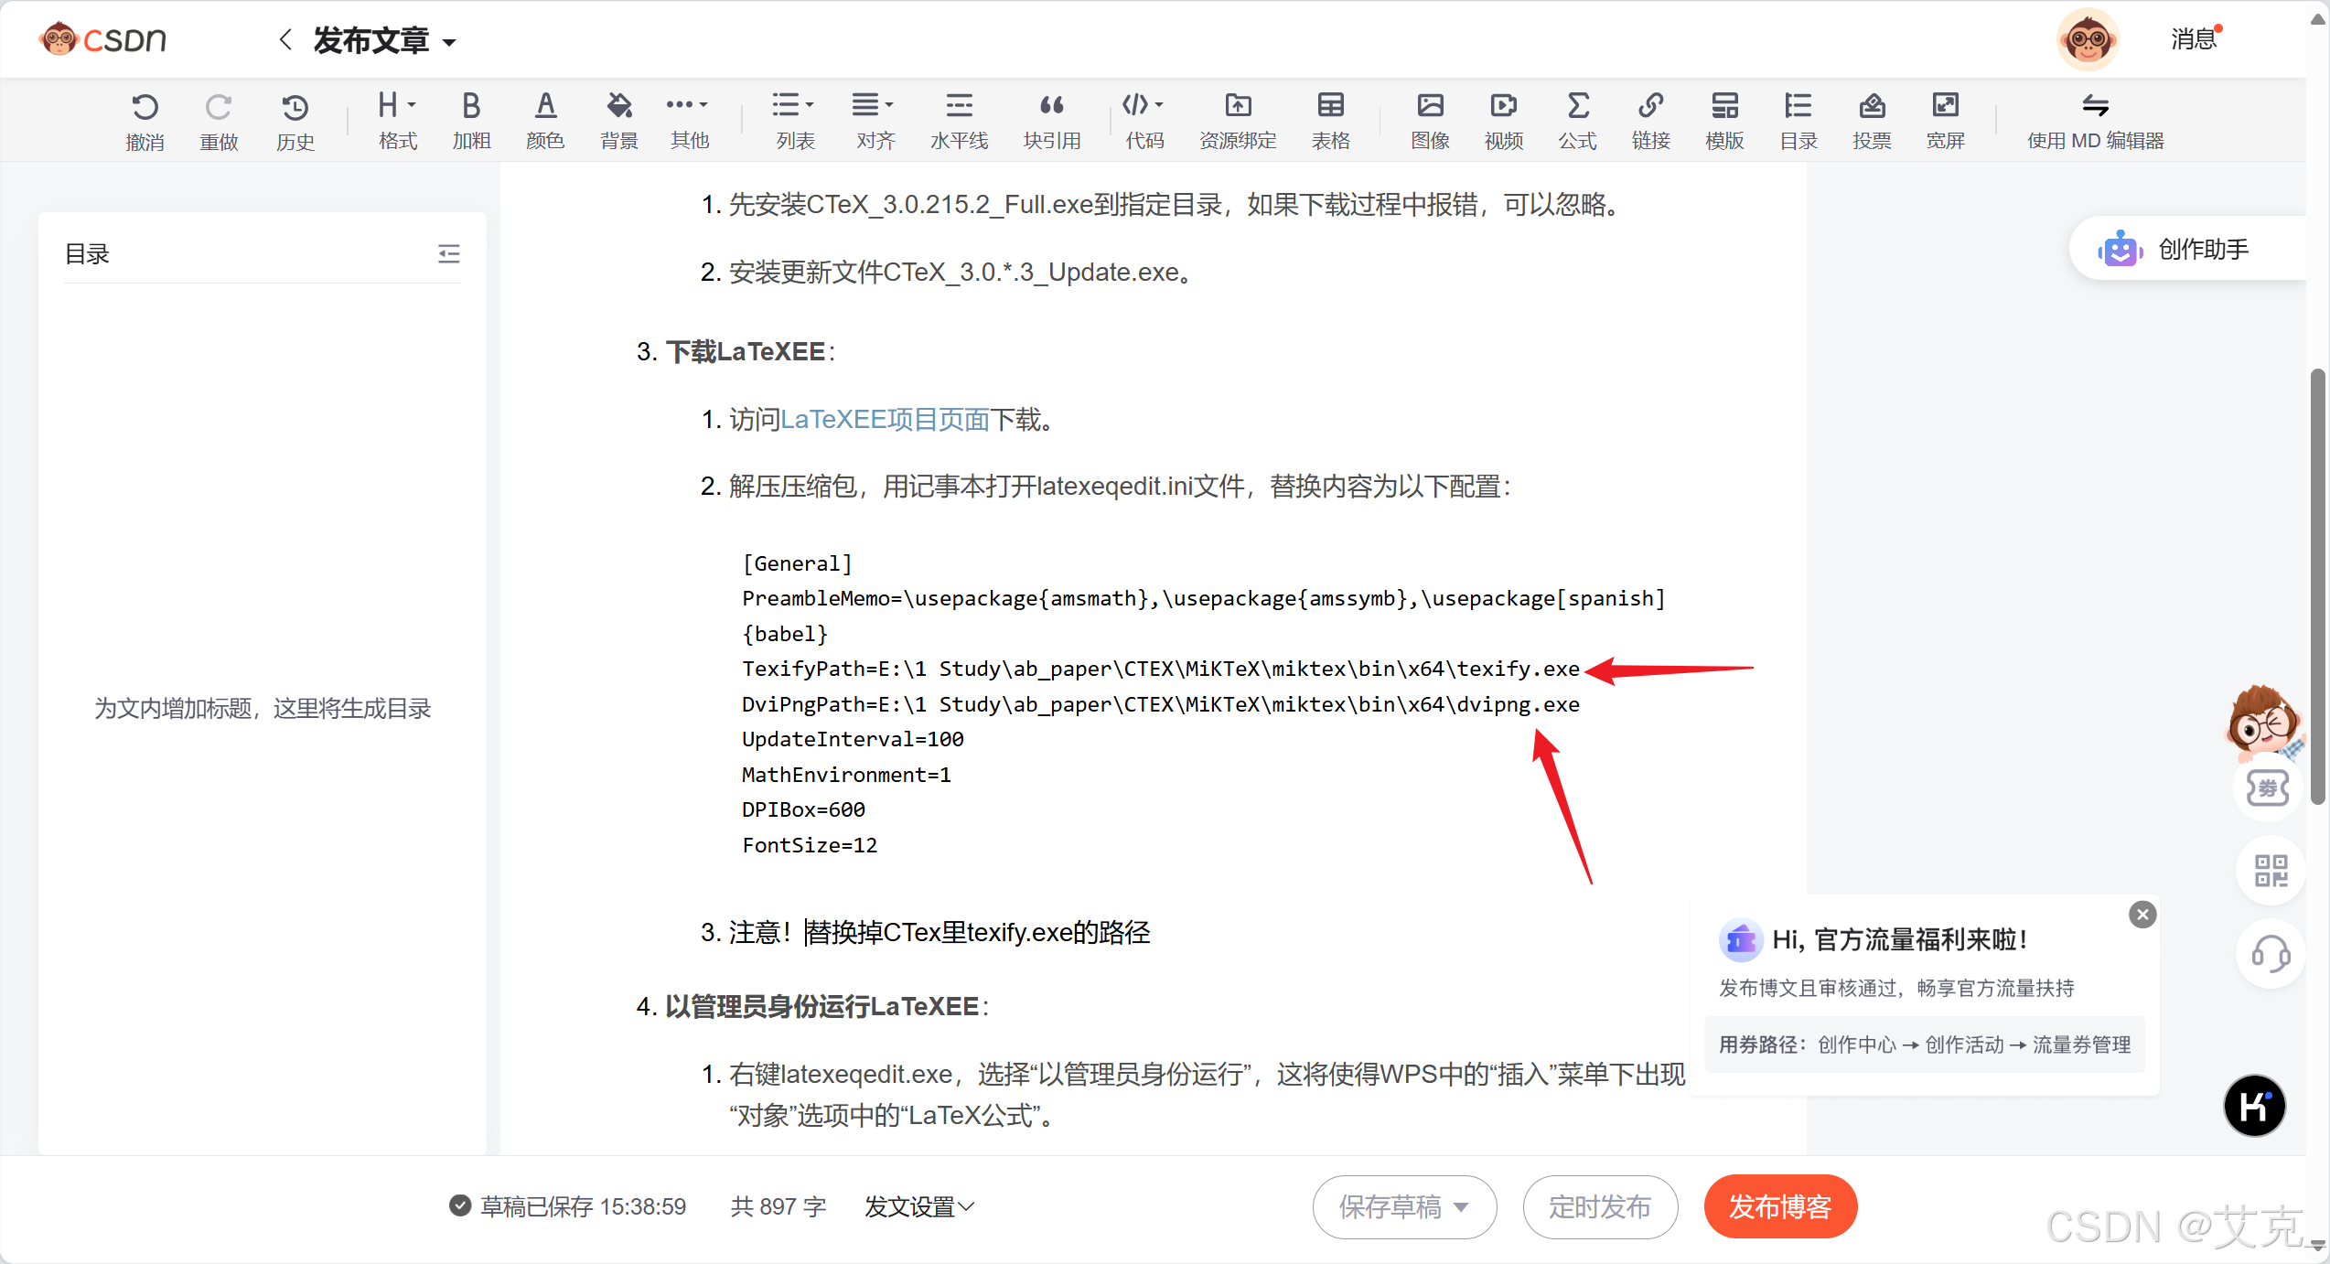Viewport: 2330px width, 1264px height.
Task: Open the 发文设置 expander
Action: (x=919, y=1206)
